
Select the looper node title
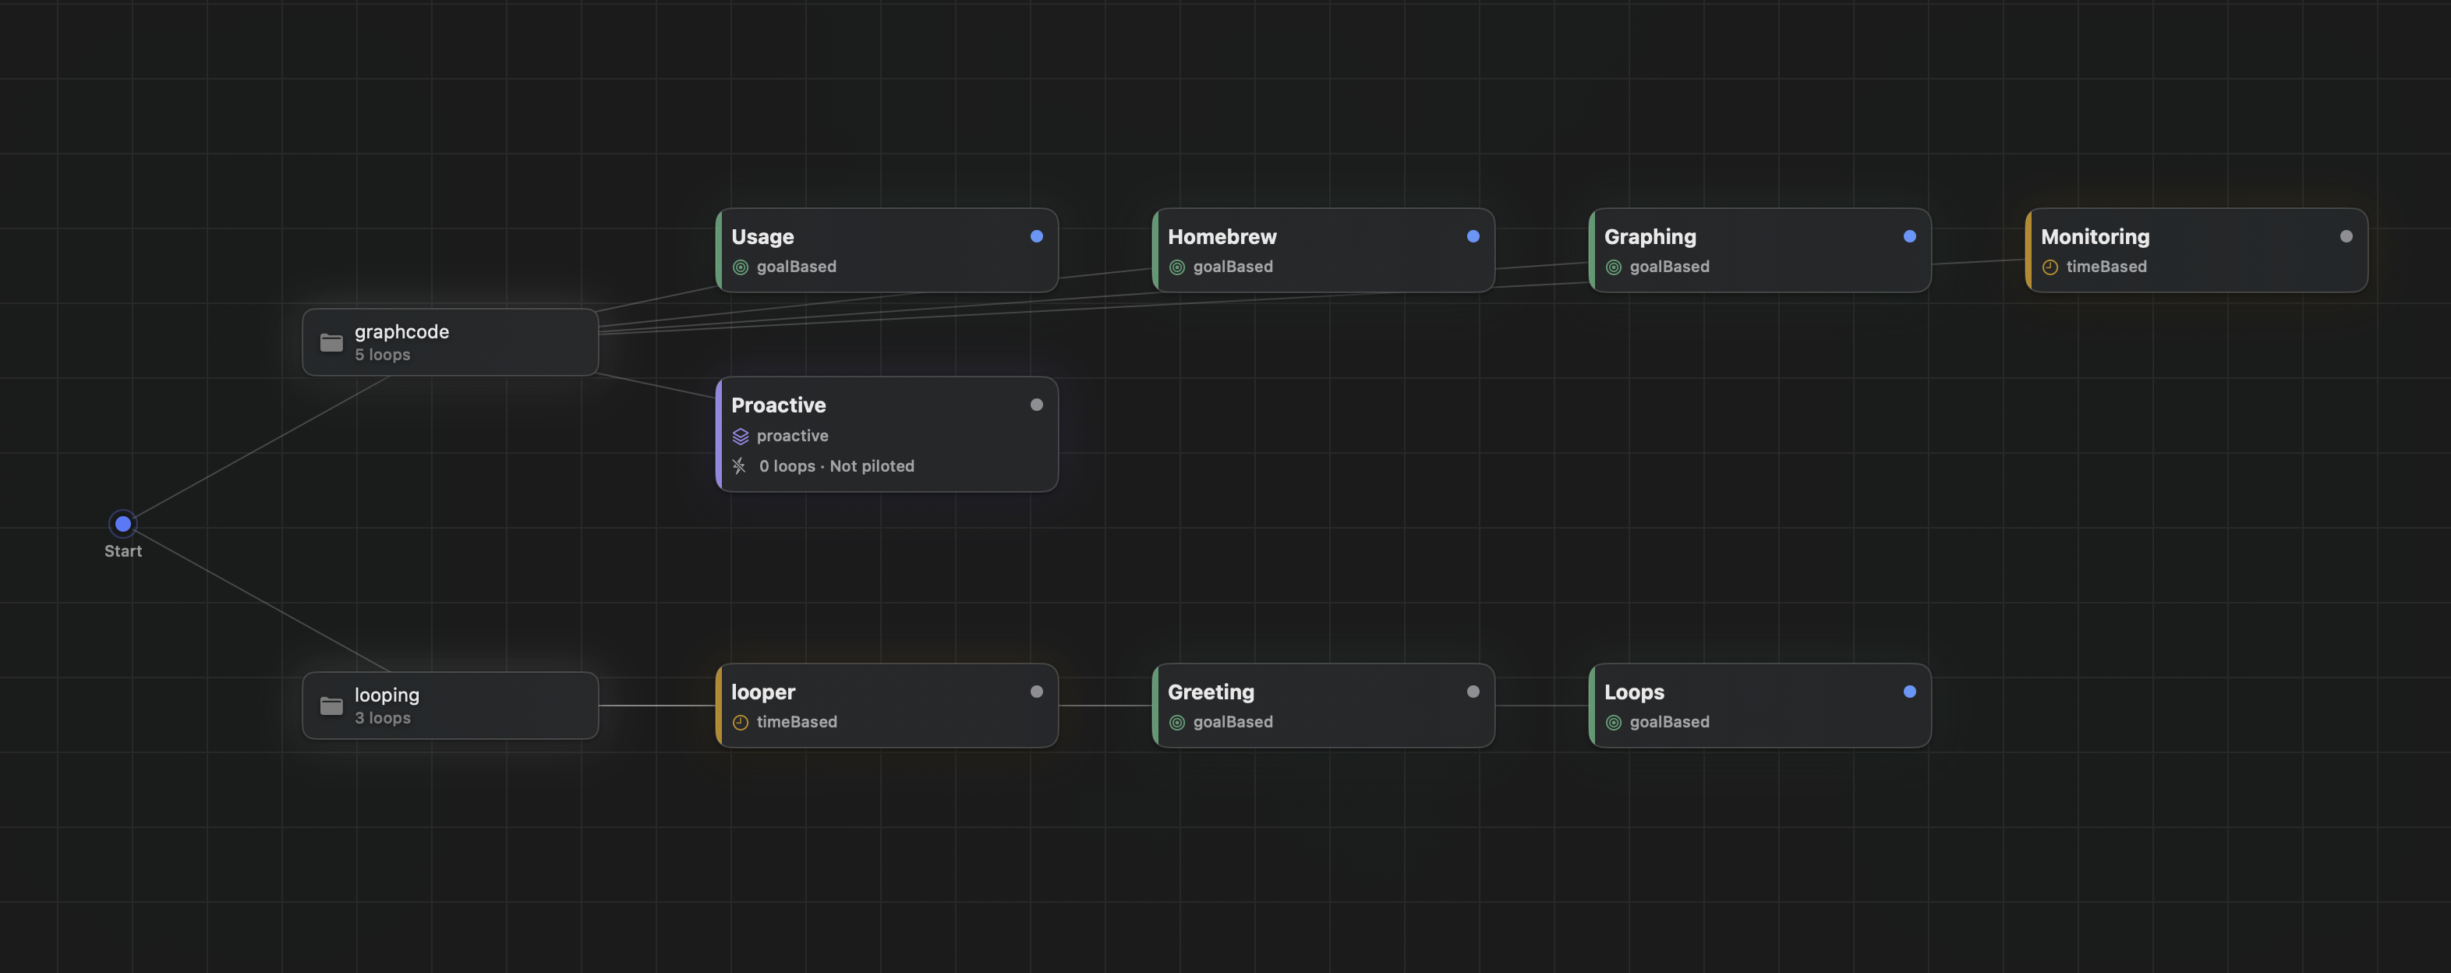click(763, 692)
